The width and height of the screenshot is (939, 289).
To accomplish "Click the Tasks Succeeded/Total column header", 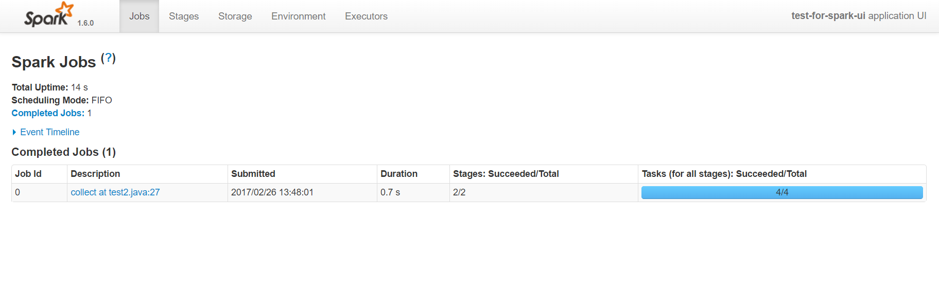I will coord(724,174).
